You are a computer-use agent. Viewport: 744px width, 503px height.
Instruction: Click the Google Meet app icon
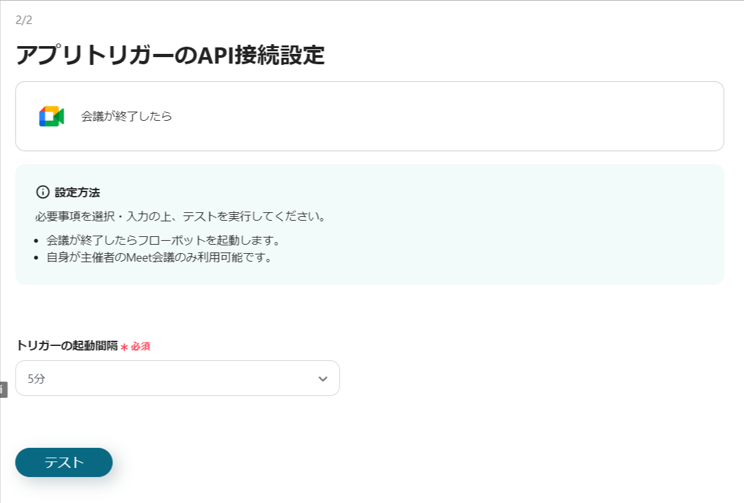(x=51, y=116)
